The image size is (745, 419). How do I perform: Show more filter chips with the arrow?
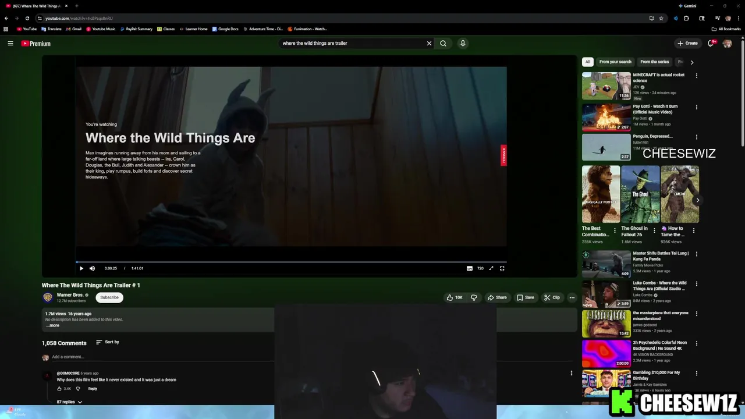(692, 62)
